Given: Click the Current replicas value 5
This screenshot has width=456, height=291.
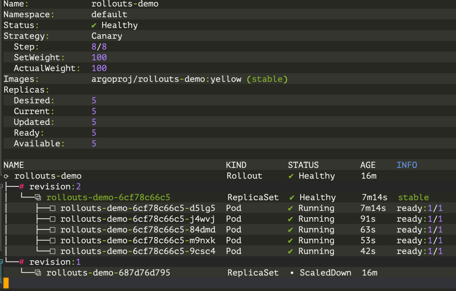Looking at the screenshot, I should 94,111.
